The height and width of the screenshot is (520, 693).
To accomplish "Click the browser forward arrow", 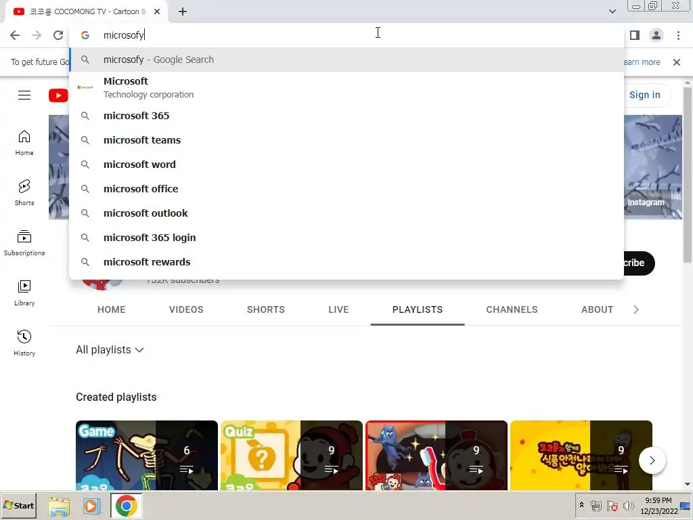I will coord(37,35).
